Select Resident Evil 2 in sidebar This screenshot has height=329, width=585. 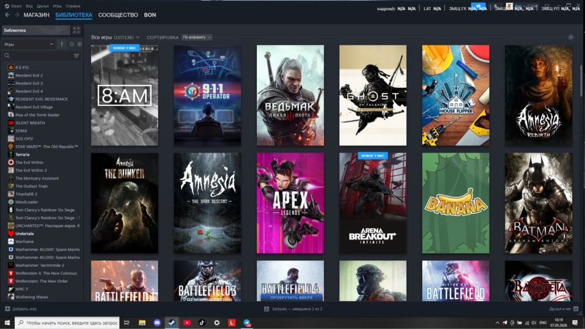pos(29,75)
